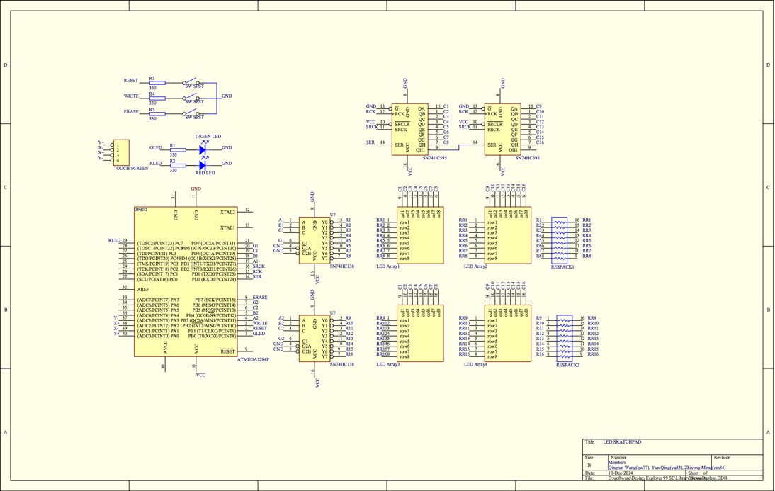
Task: Click the ATMEGA1284P designator text
Action: [x=253, y=359]
